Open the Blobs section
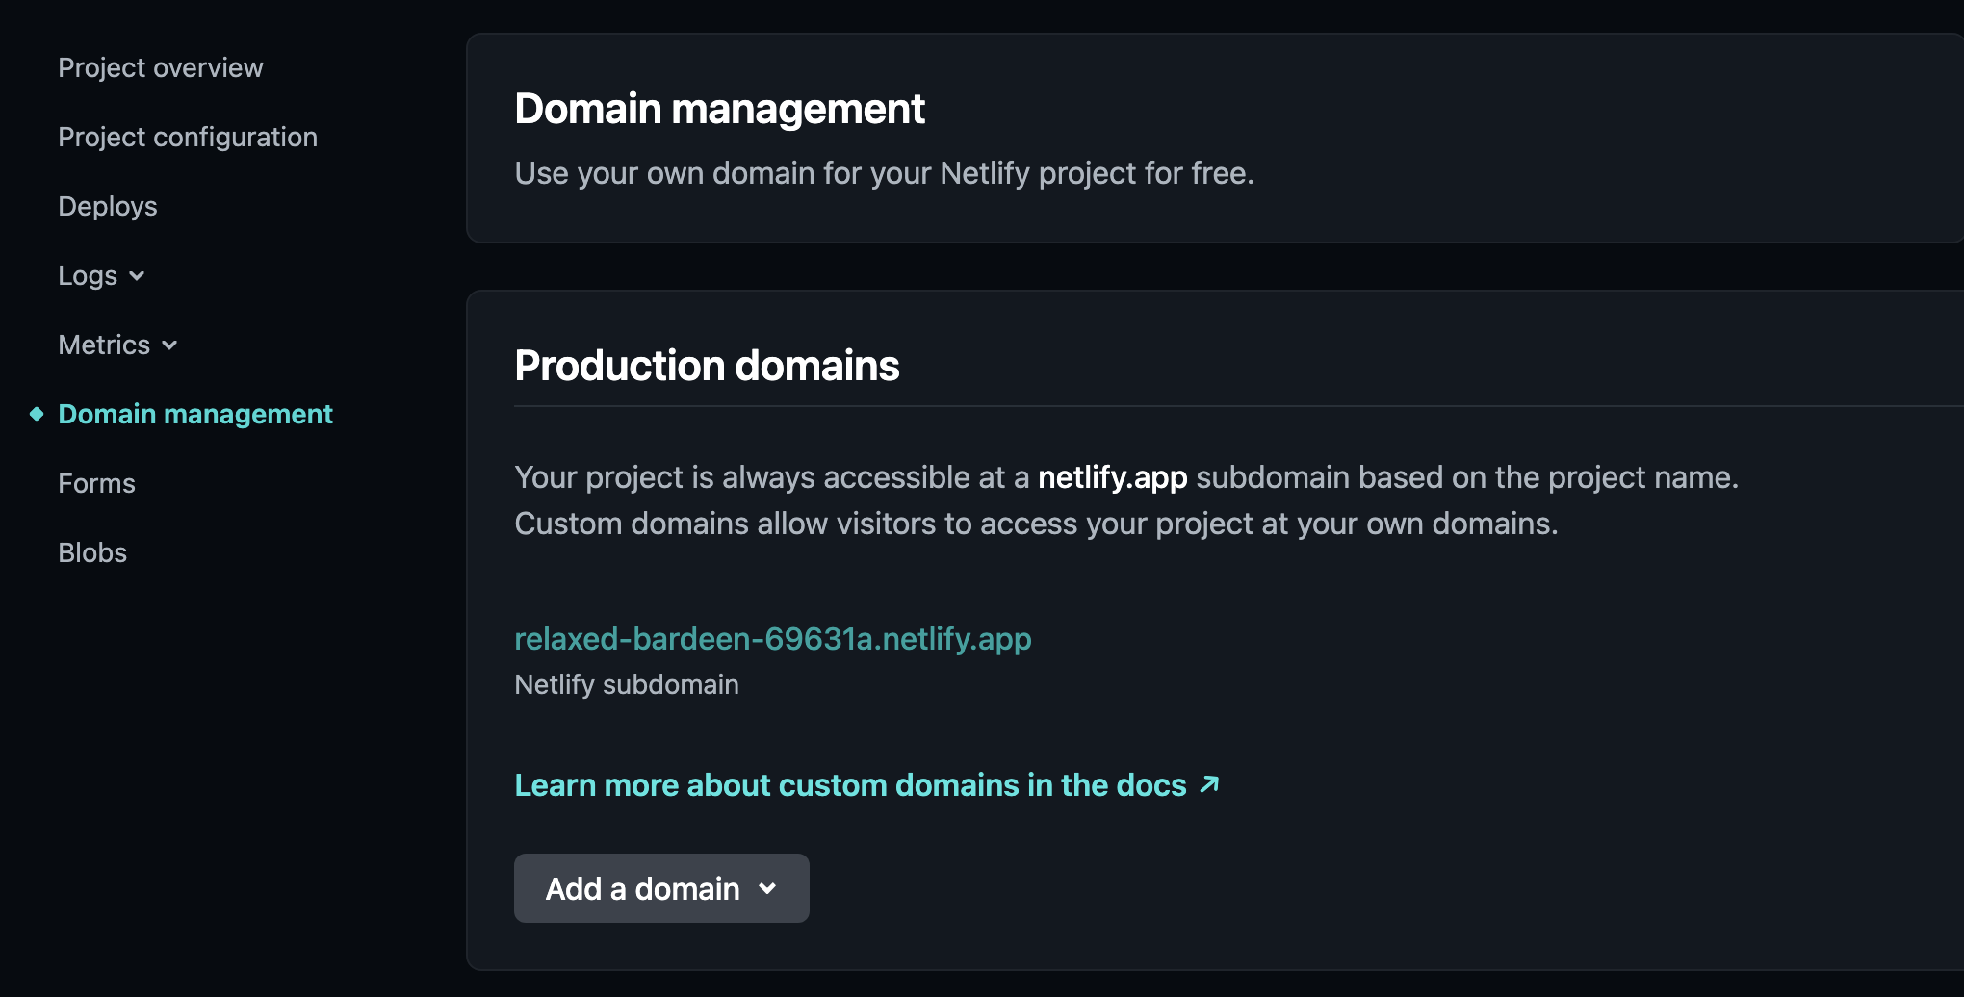This screenshot has height=997, width=1964. (x=92, y=552)
